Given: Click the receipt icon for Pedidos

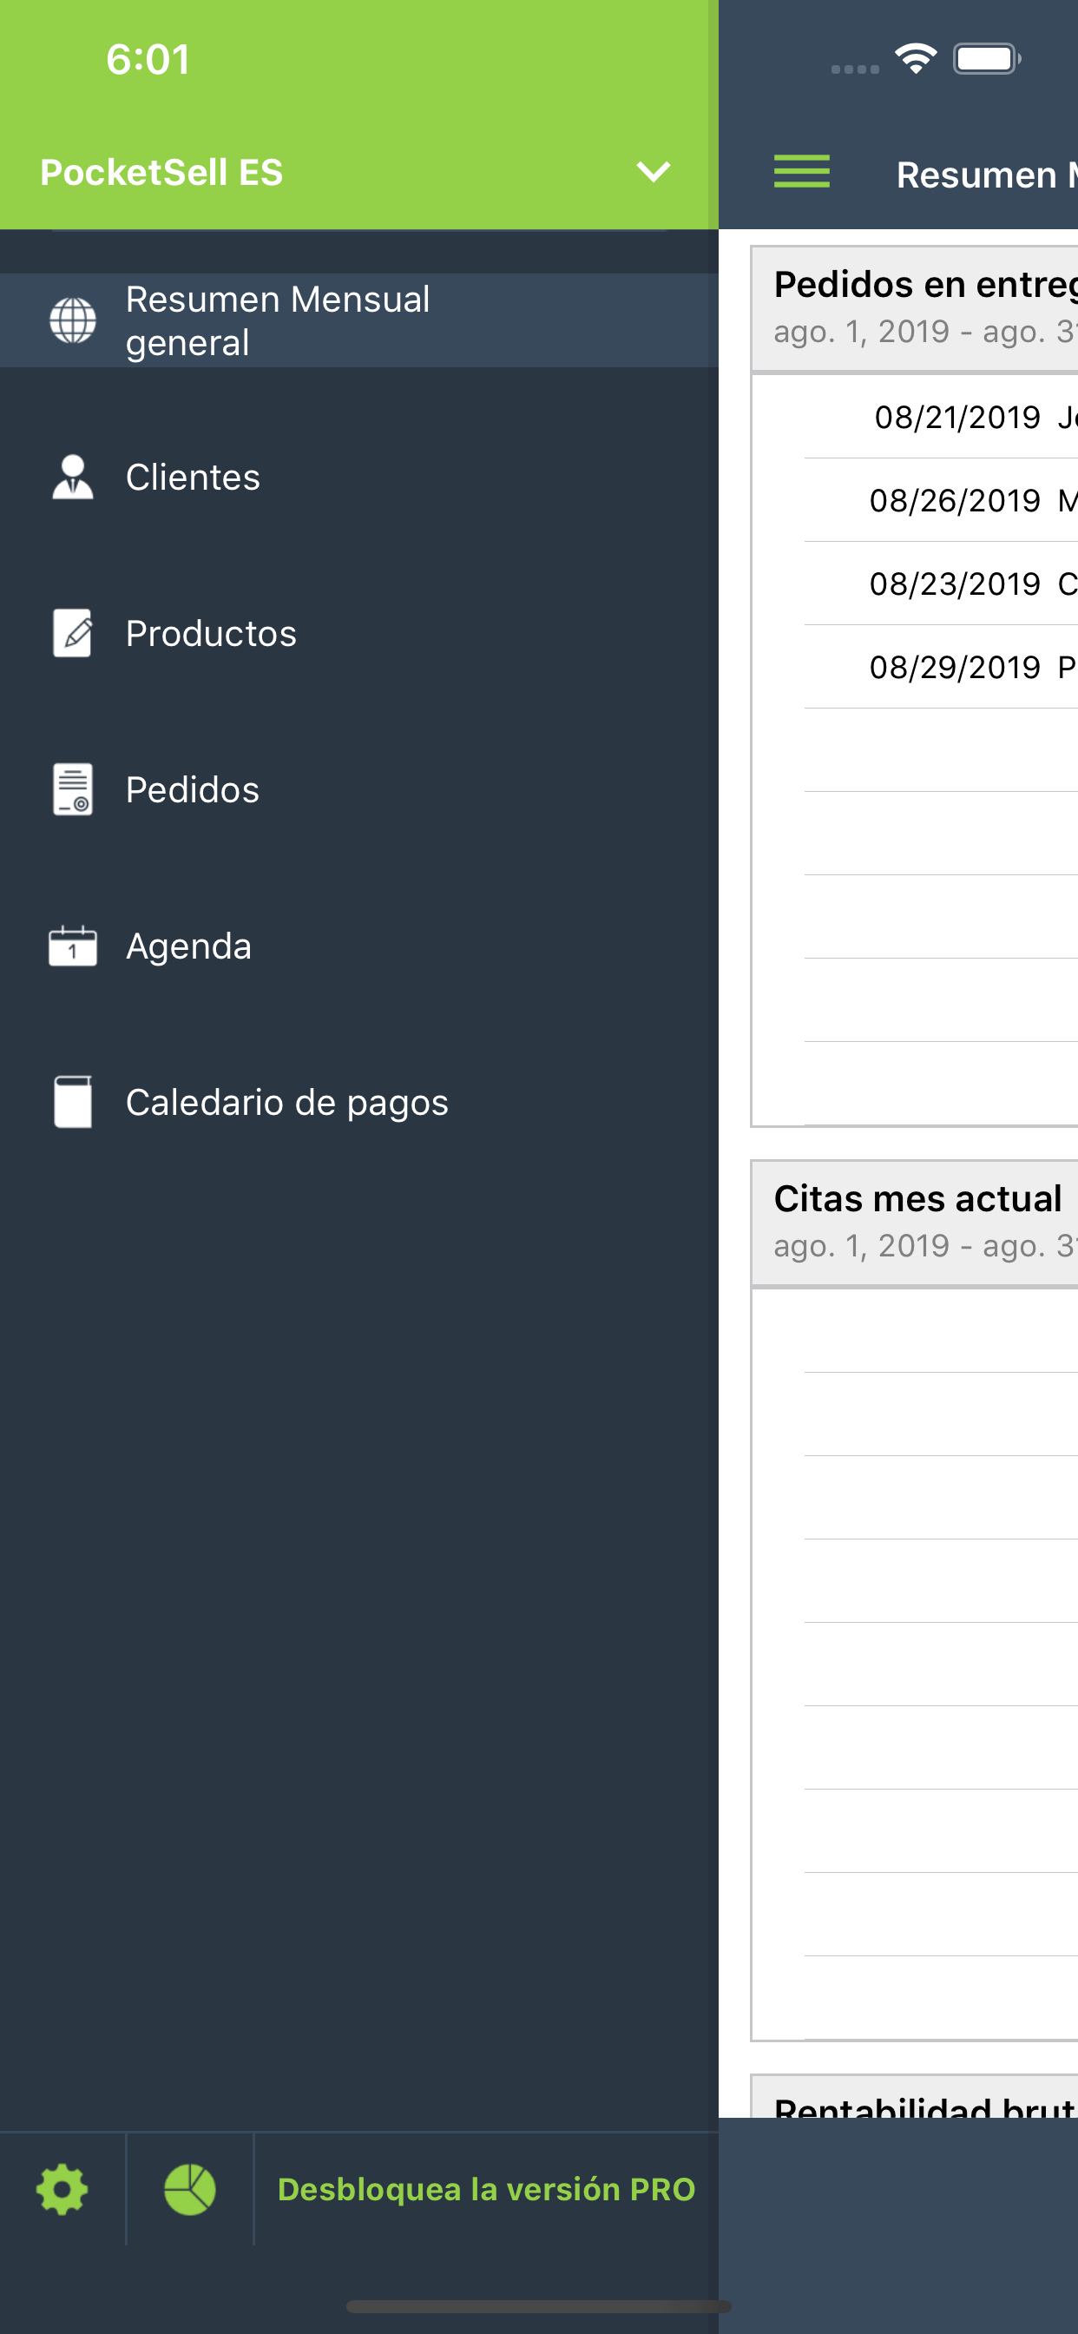Looking at the screenshot, I should [x=72, y=789].
